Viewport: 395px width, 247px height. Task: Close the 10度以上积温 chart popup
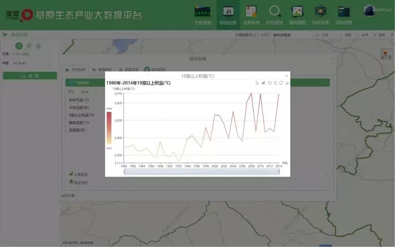coord(286,75)
